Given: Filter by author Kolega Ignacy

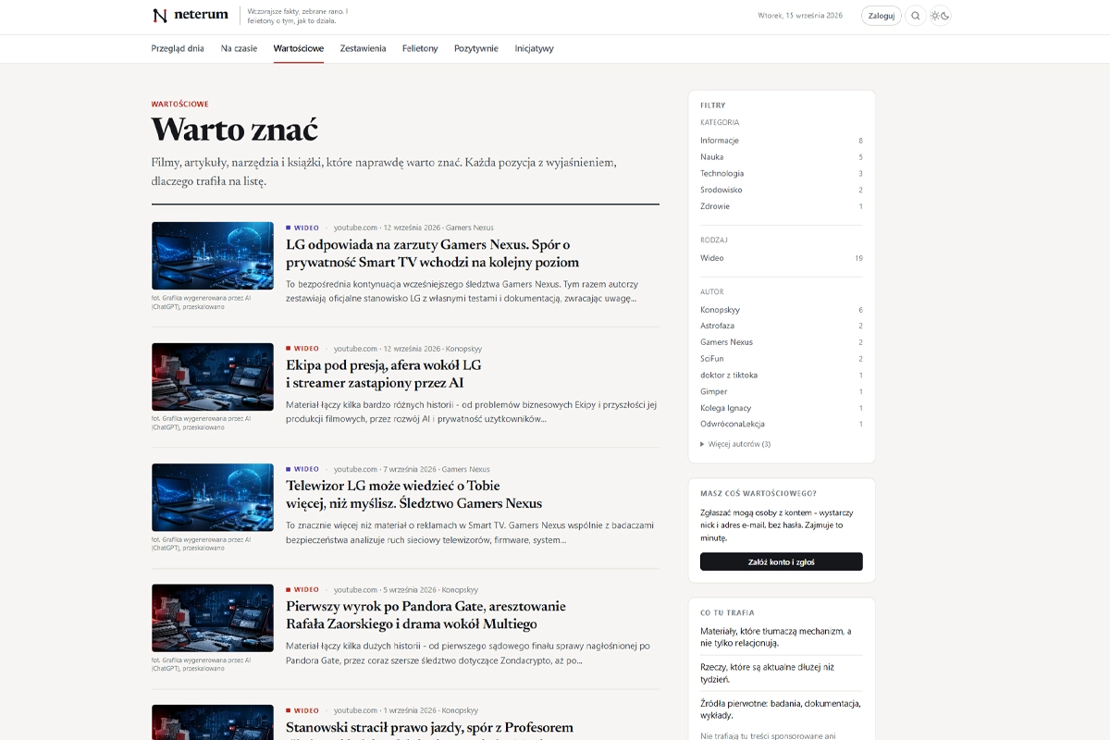Looking at the screenshot, I should [782, 408].
